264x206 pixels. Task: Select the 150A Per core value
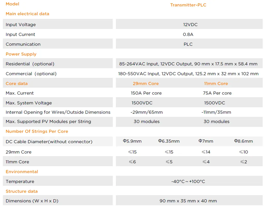146,93
